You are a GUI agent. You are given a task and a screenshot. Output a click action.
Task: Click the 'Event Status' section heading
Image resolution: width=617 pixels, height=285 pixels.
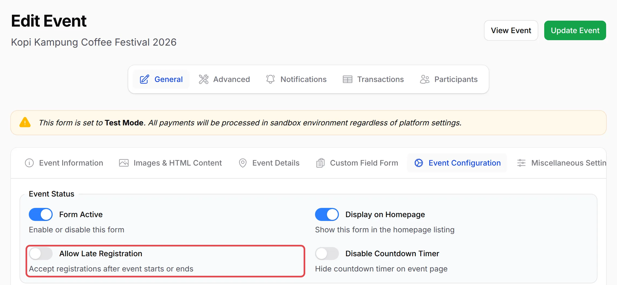tap(52, 194)
